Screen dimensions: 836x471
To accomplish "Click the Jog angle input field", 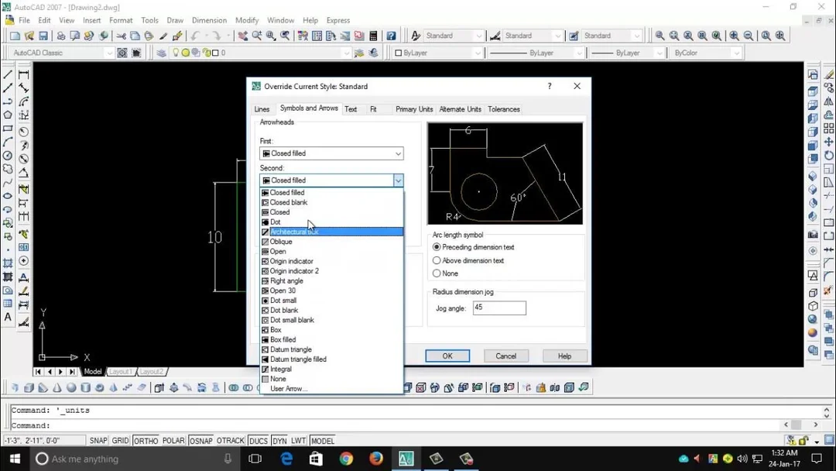I will click(499, 308).
